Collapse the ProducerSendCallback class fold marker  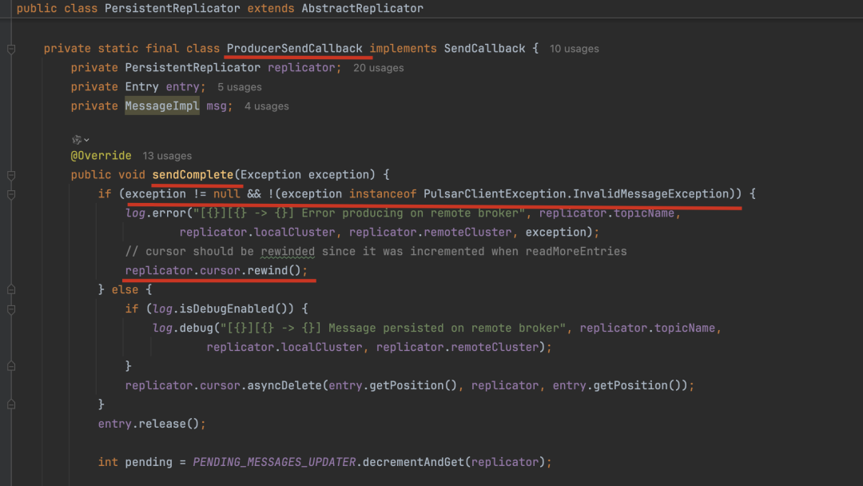coord(11,50)
